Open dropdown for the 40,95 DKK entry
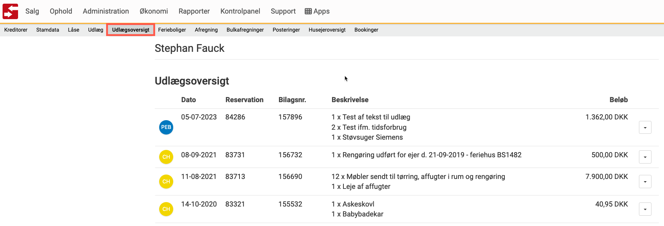Screen dimensions: 664x226 (645, 209)
